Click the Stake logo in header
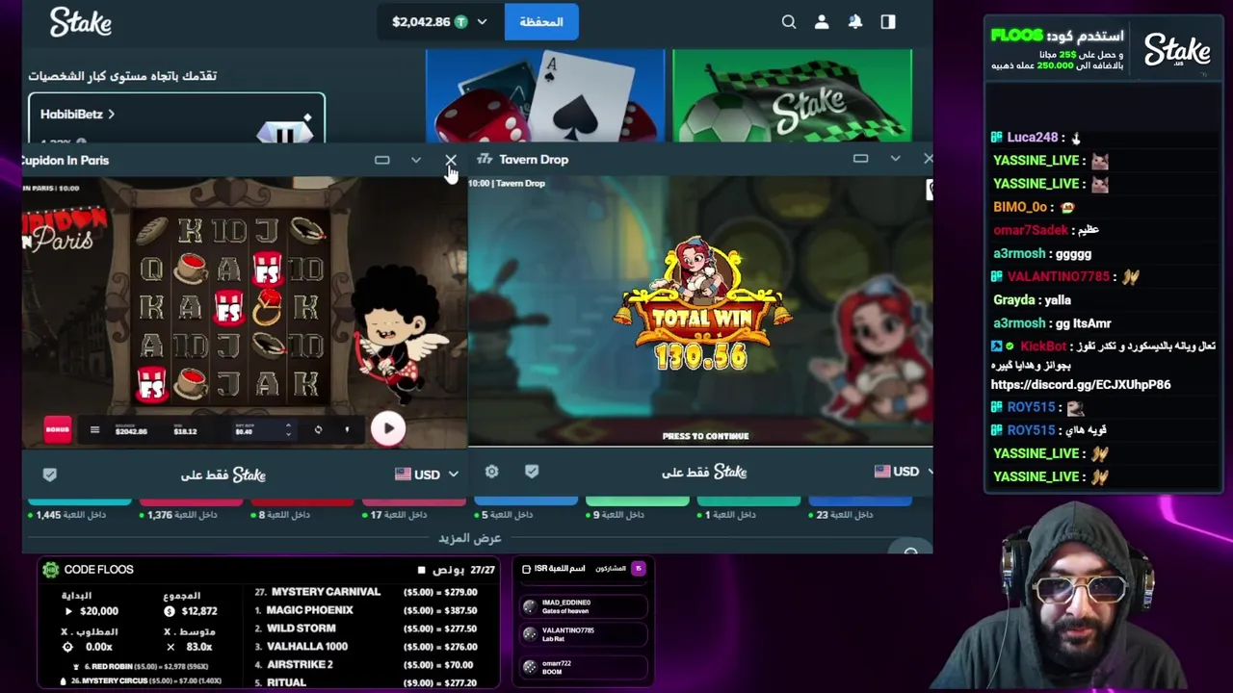This screenshot has height=693, width=1233. click(81, 21)
